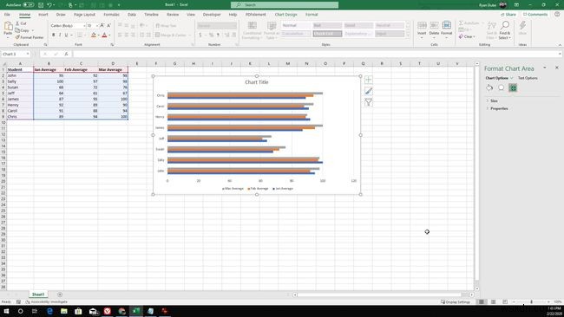The width and height of the screenshot is (564, 317).
Task: Click the accounting dollar format icon
Action: (200, 36)
